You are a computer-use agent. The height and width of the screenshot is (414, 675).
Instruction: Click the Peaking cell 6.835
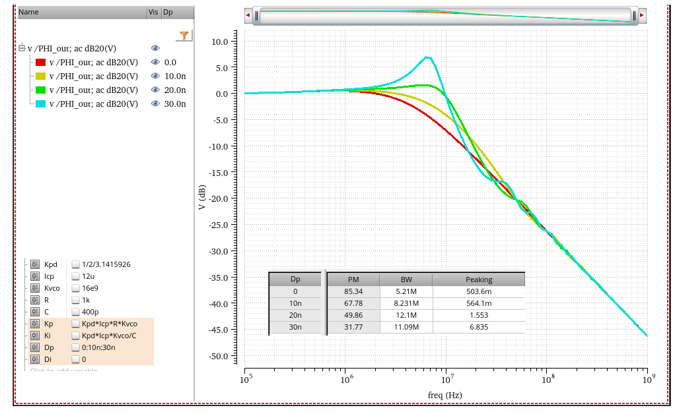(x=479, y=327)
